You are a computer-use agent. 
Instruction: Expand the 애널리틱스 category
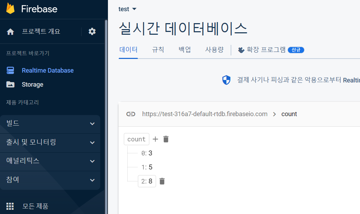pyautogui.click(x=50, y=161)
